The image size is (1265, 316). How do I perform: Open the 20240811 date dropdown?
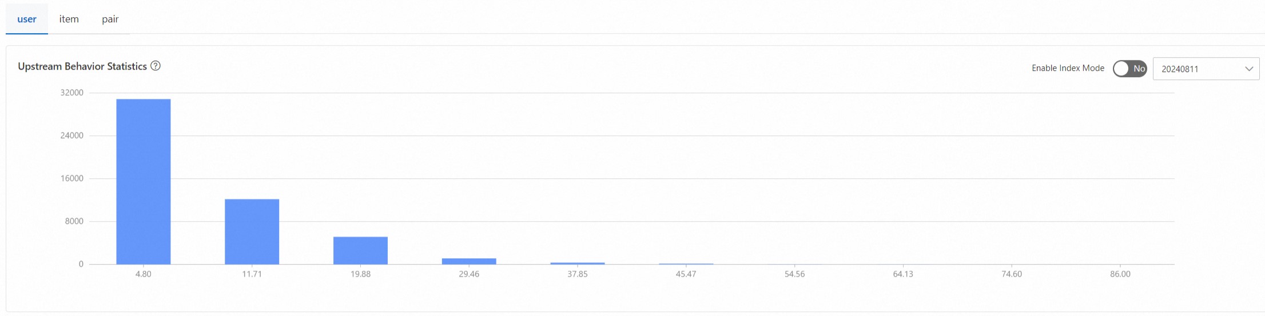tap(1206, 69)
